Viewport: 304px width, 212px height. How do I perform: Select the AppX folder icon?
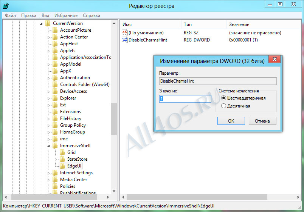pos(55,71)
